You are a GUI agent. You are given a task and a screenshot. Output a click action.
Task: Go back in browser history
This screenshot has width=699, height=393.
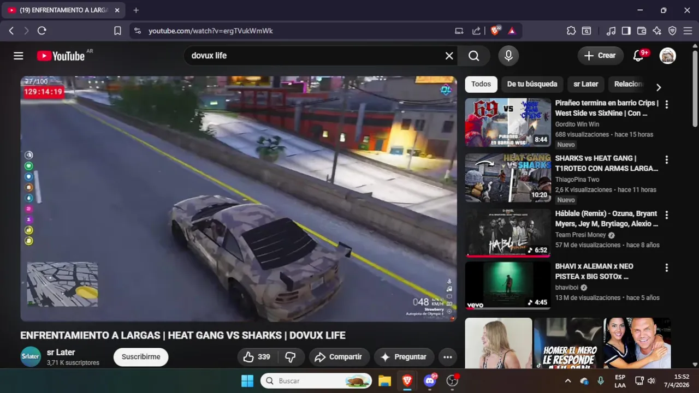coord(11,31)
